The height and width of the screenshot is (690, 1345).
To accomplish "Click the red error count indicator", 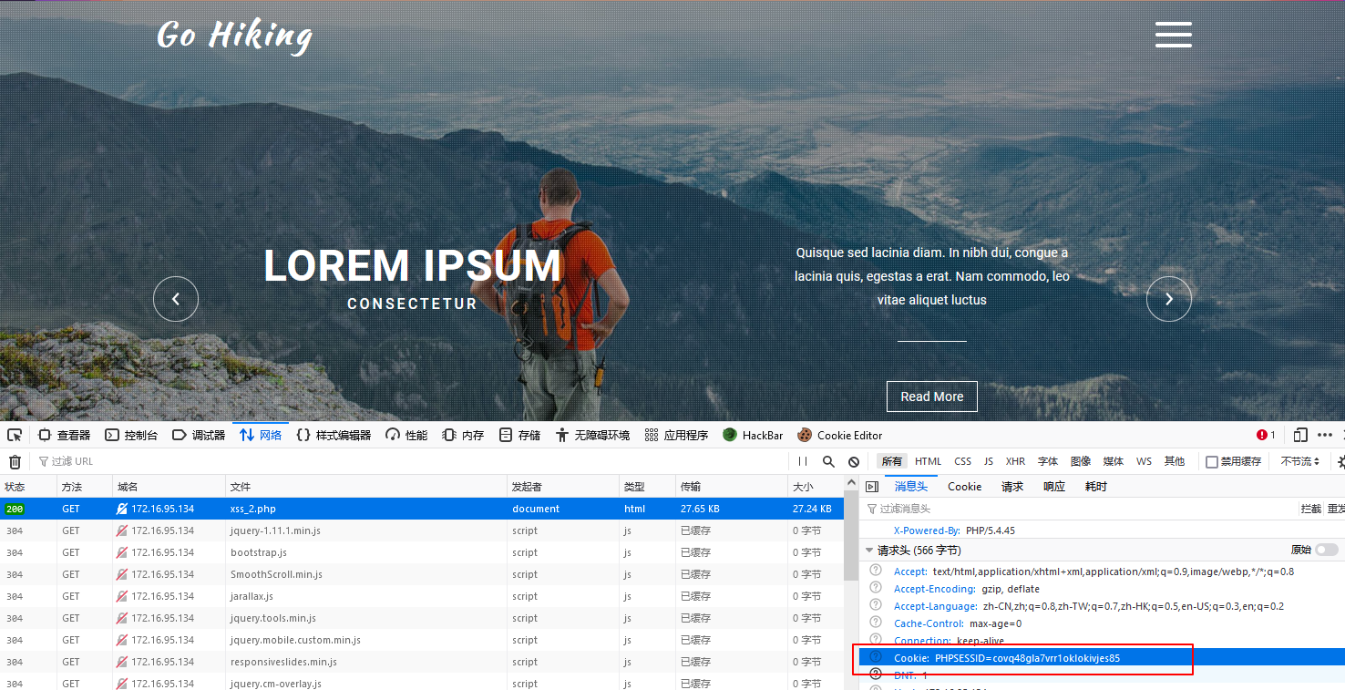I will [x=1266, y=435].
